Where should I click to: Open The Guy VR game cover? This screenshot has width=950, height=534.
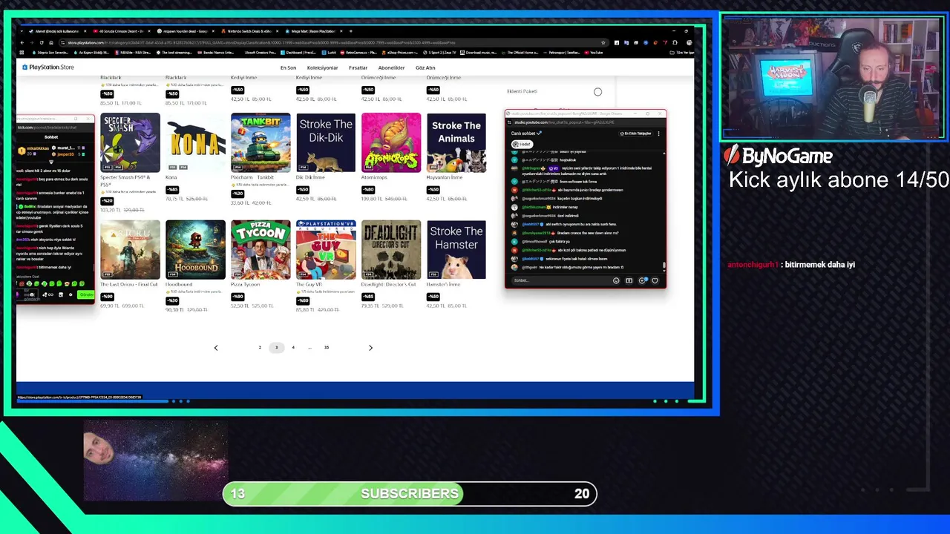(x=326, y=249)
